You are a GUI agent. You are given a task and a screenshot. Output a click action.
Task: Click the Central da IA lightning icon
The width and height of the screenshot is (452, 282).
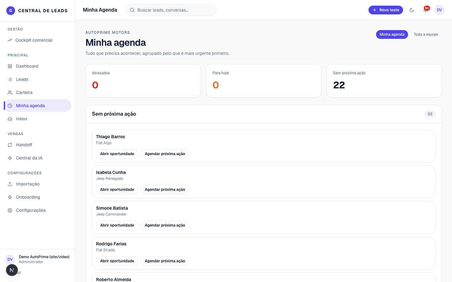click(10, 158)
